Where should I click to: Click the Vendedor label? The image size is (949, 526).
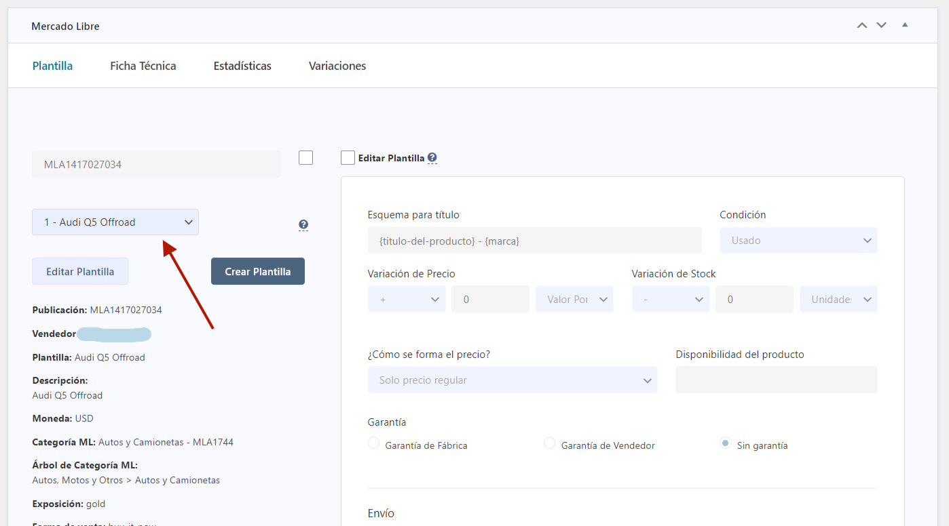pos(54,333)
